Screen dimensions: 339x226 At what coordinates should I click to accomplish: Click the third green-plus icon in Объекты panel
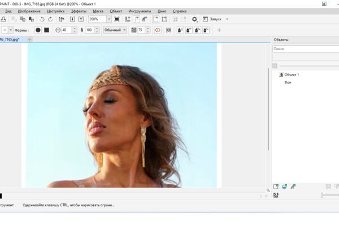(293, 186)
